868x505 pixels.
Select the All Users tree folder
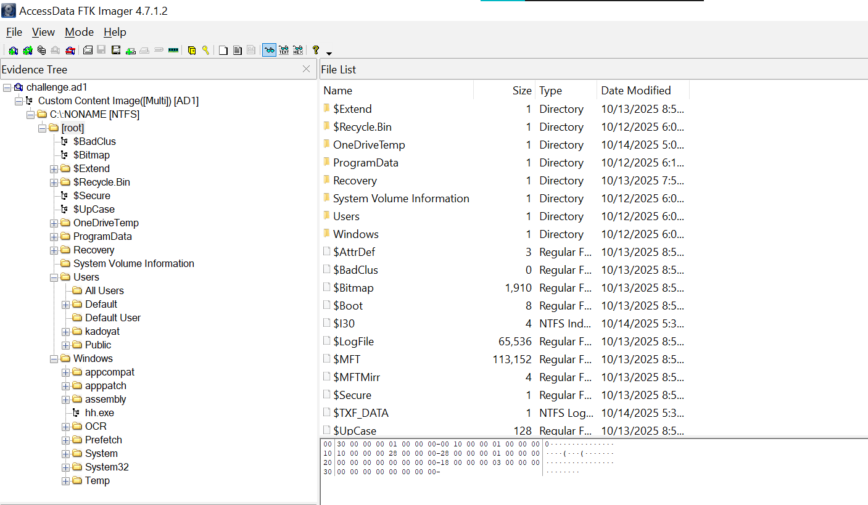pyautogui.click(x=104, y=290)
